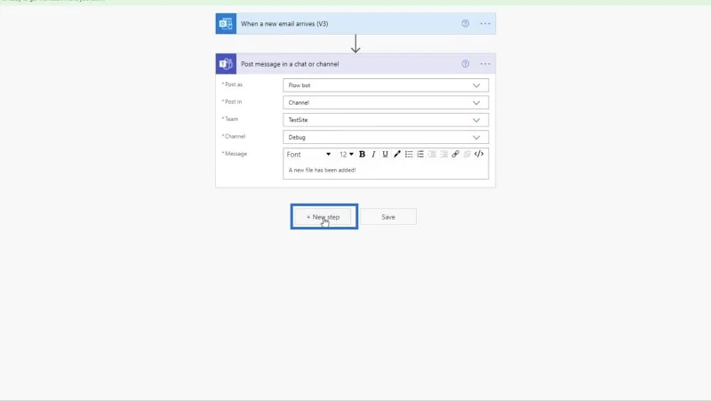The width and height of the screenshot is (711, 401).
Task: Open the Font dropdown in the editor
Action: (x=308, y=154)
